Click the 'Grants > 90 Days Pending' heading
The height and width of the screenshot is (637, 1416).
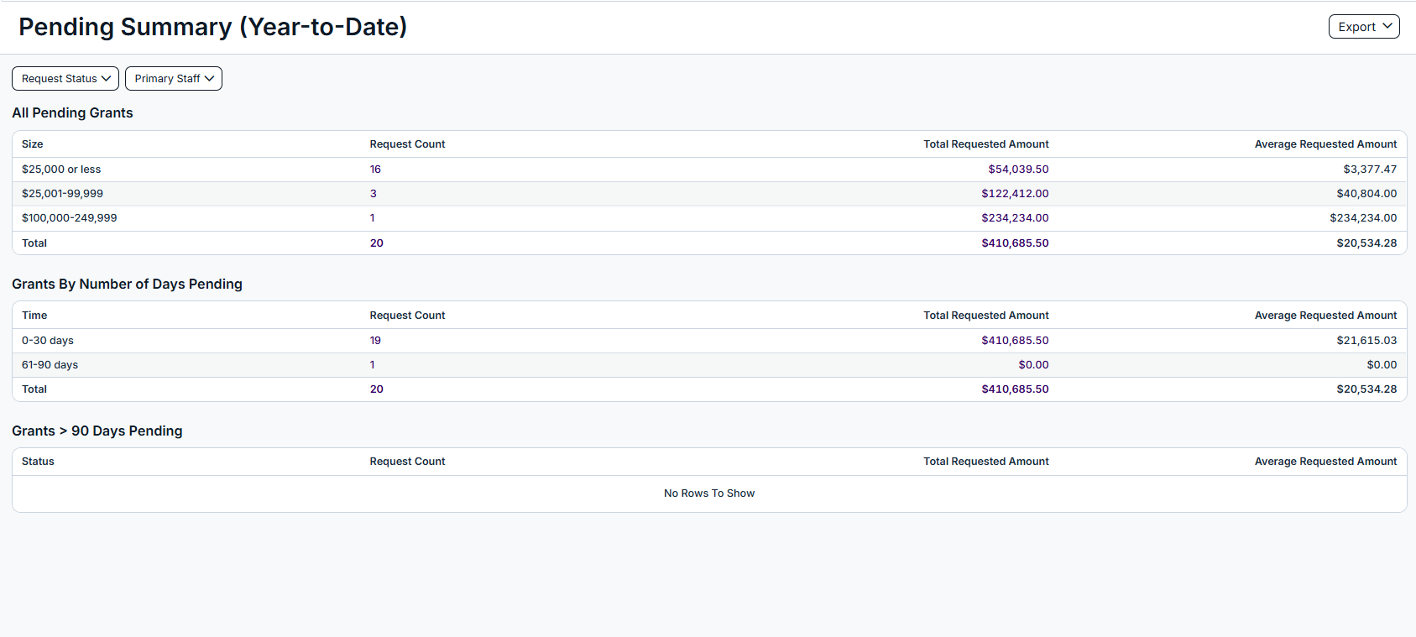tap(97, 431)
